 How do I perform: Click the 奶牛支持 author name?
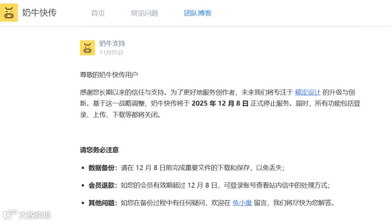coord(112,43)
